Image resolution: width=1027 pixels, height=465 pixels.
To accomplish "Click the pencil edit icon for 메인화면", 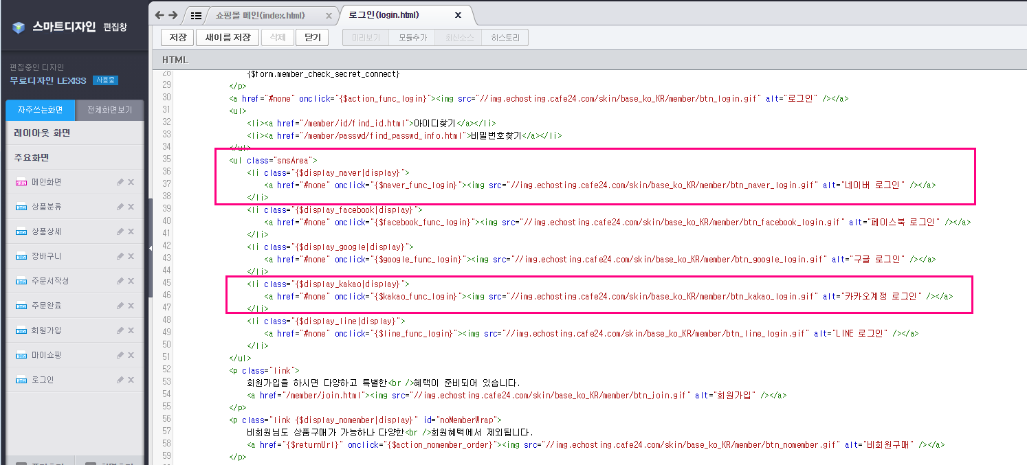I will pyautogui.click(x=120, y=182).
